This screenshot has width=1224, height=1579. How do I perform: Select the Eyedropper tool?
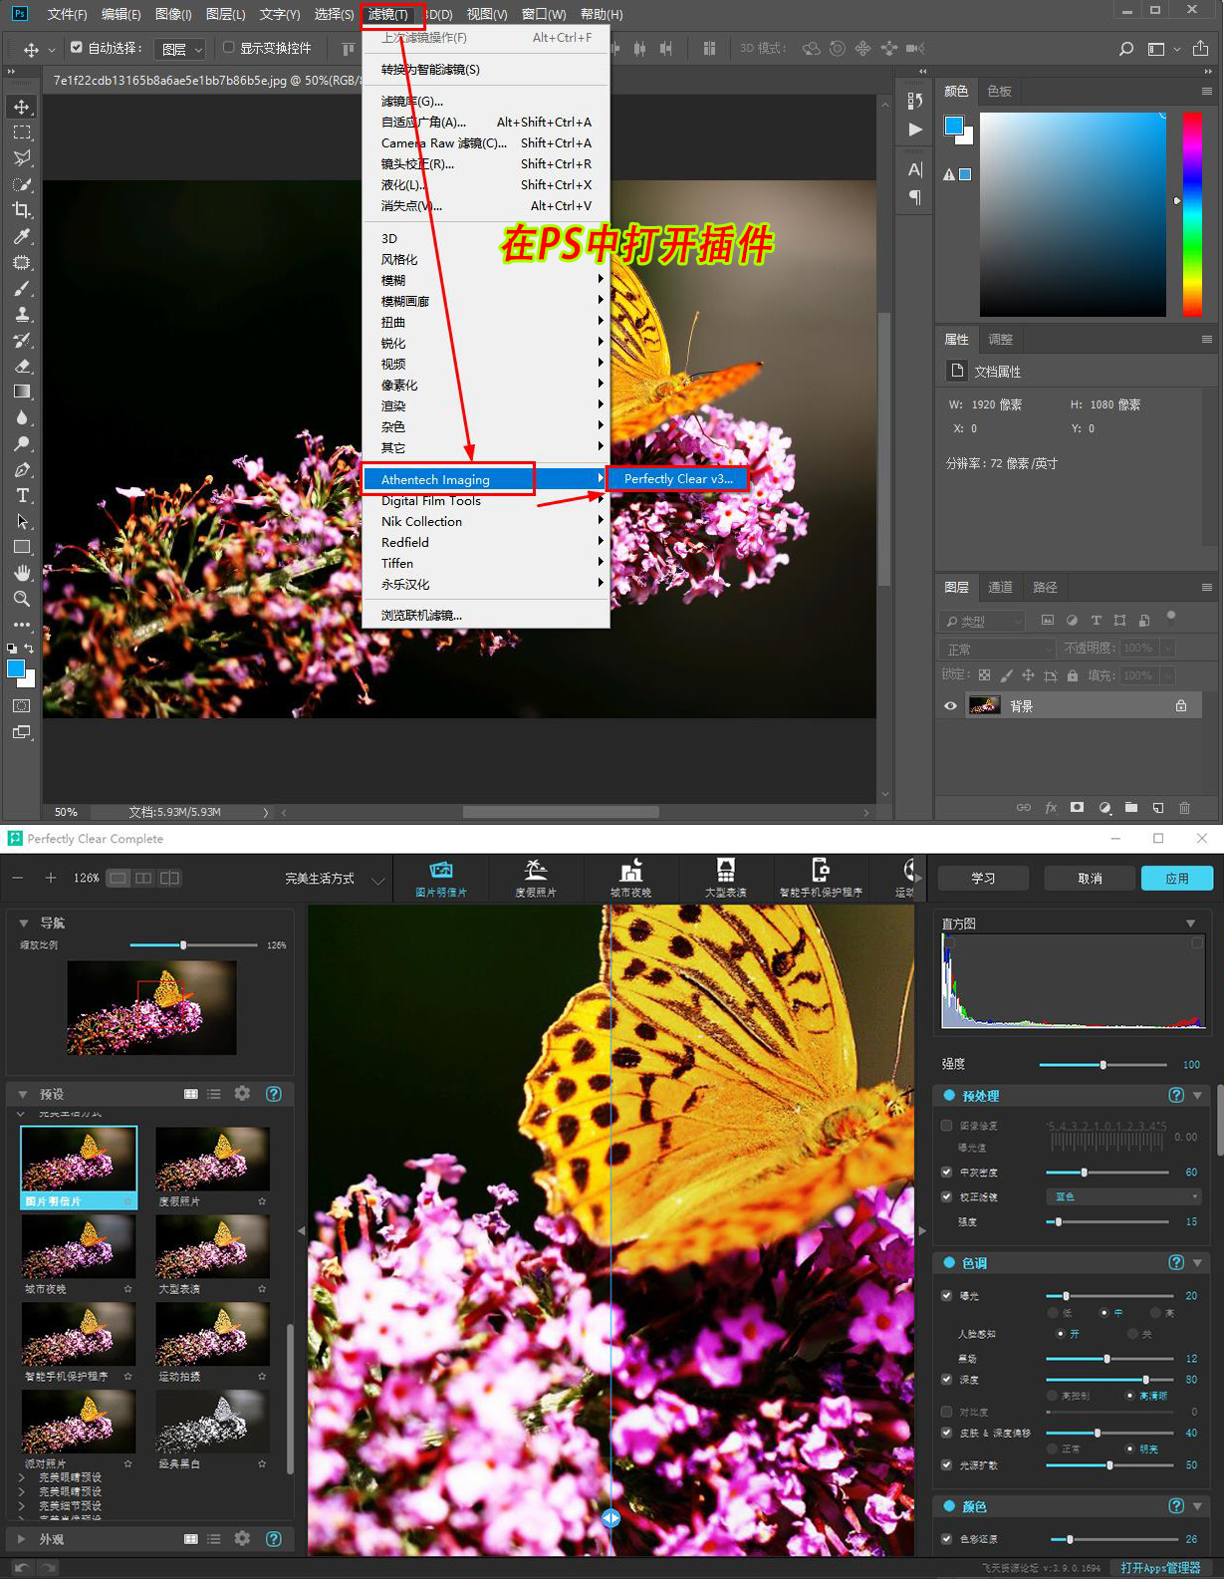(22, 236)
